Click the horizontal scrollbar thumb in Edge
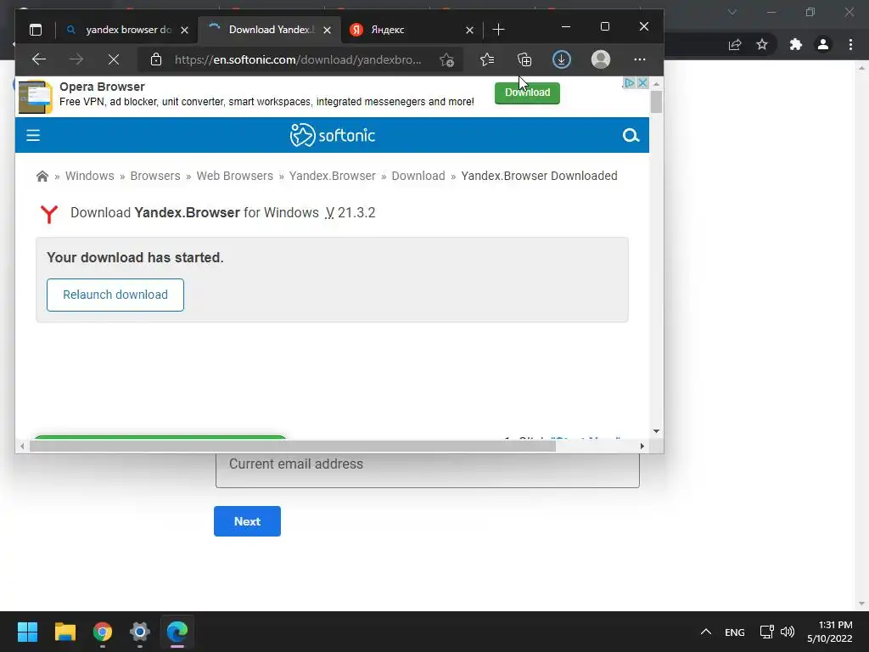 point(292,447)
